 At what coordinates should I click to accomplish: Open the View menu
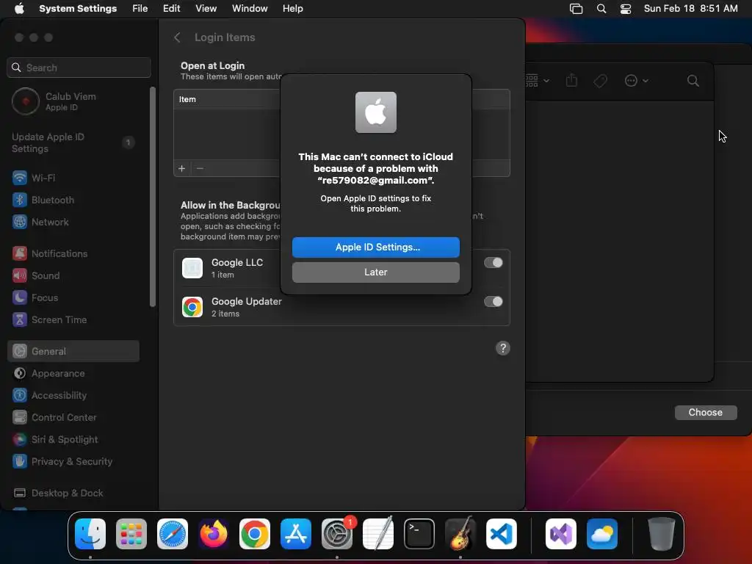pyautogui.click(x=206, y=9)
